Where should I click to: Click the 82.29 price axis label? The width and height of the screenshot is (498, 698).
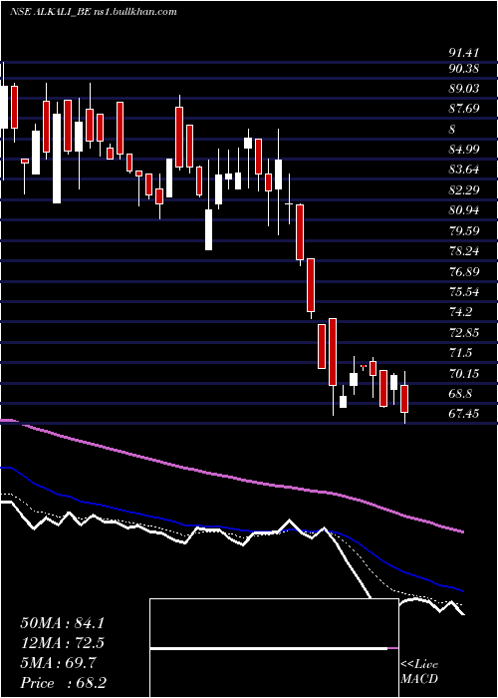tap(464, 190)
